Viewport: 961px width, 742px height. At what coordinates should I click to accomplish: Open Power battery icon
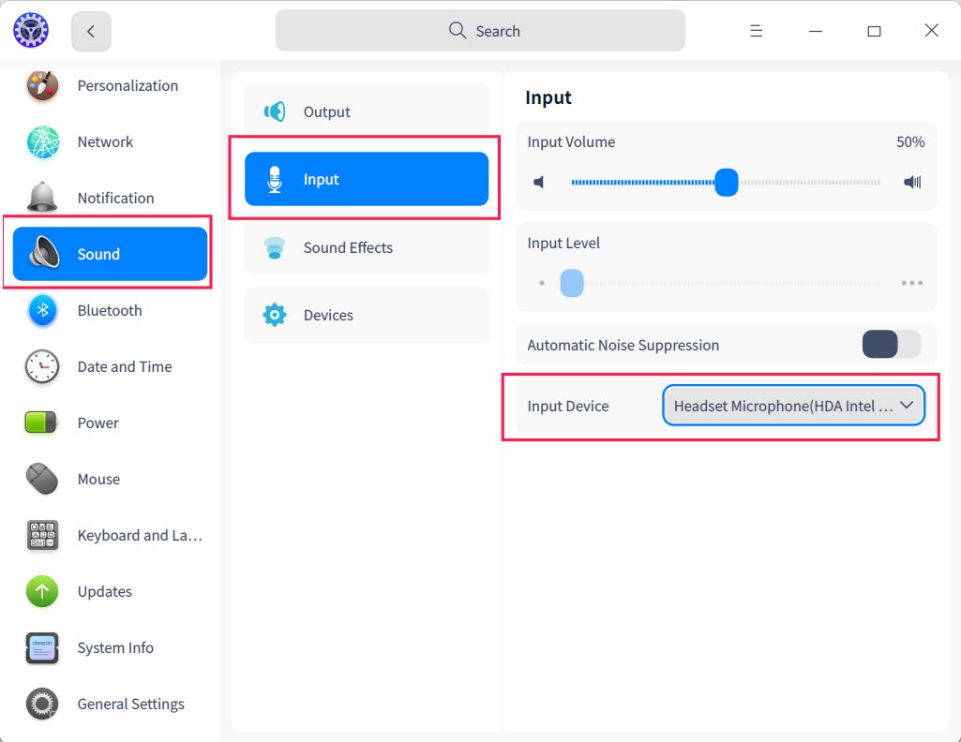point(42,423)
